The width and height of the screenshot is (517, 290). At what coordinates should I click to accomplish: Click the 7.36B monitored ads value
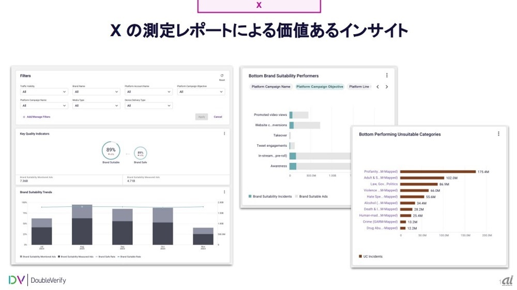tap(24, 181)
